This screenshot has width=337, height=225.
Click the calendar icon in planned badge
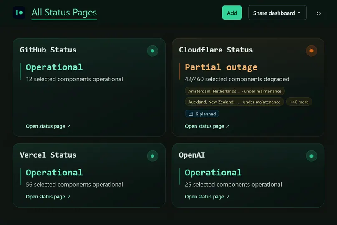pos(191,114)
